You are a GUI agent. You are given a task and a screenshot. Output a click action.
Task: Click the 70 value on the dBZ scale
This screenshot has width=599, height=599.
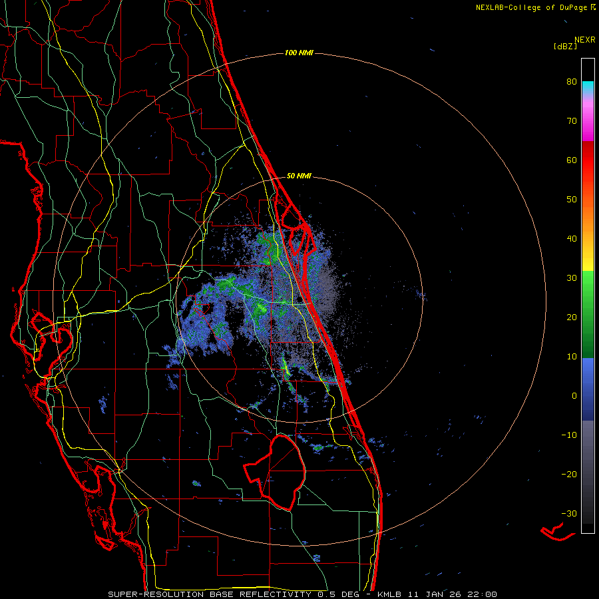(572, 121)
